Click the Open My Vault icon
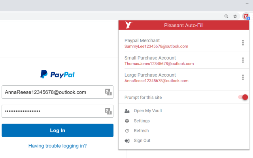253x158 pixels. [x=127, y=111]
